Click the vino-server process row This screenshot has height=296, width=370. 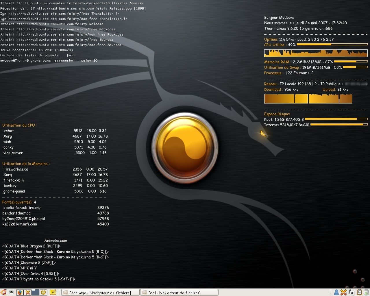coord(55,153)
